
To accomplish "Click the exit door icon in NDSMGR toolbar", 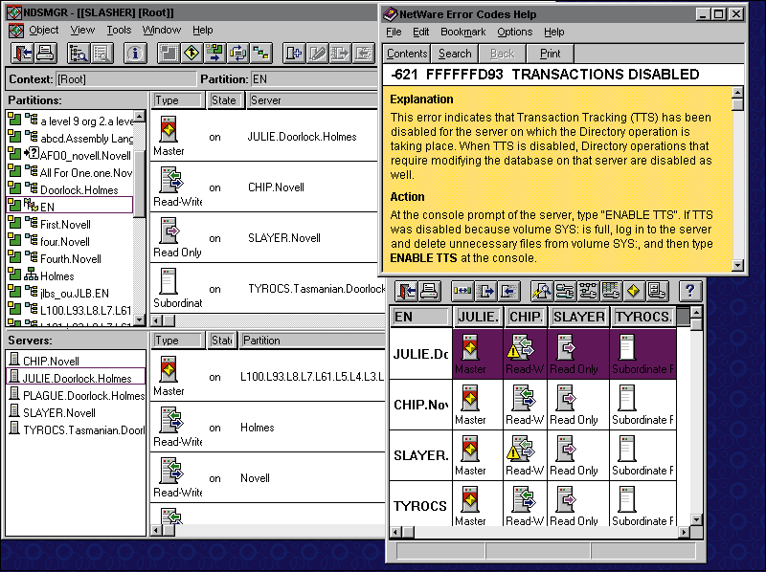I will [x=22, y=54].
